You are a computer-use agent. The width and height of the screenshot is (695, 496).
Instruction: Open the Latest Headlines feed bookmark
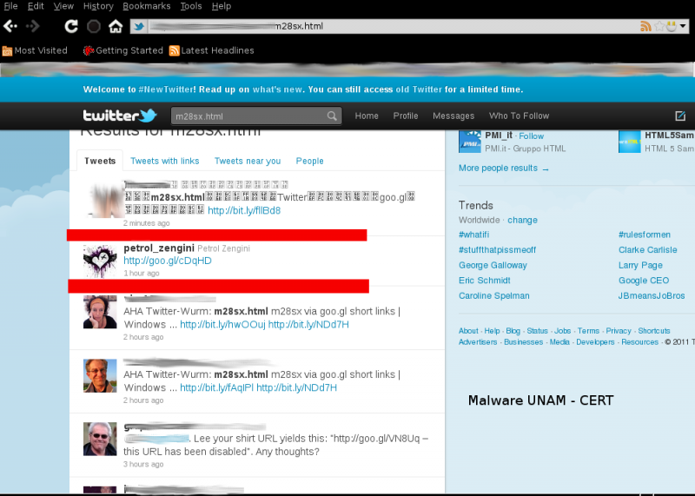212,50
